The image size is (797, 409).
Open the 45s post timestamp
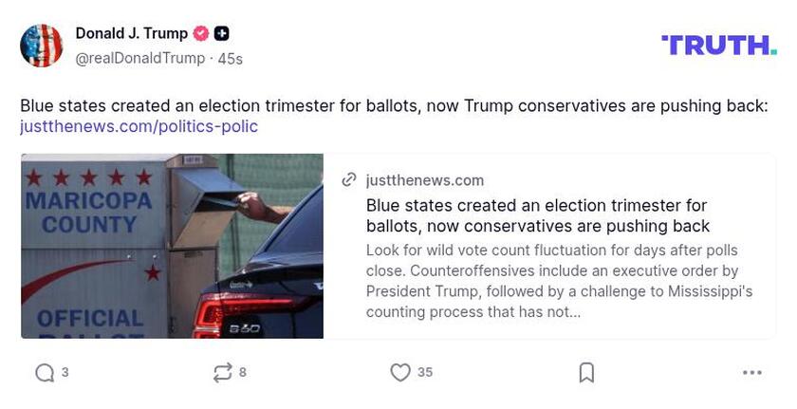pos(231,59)
